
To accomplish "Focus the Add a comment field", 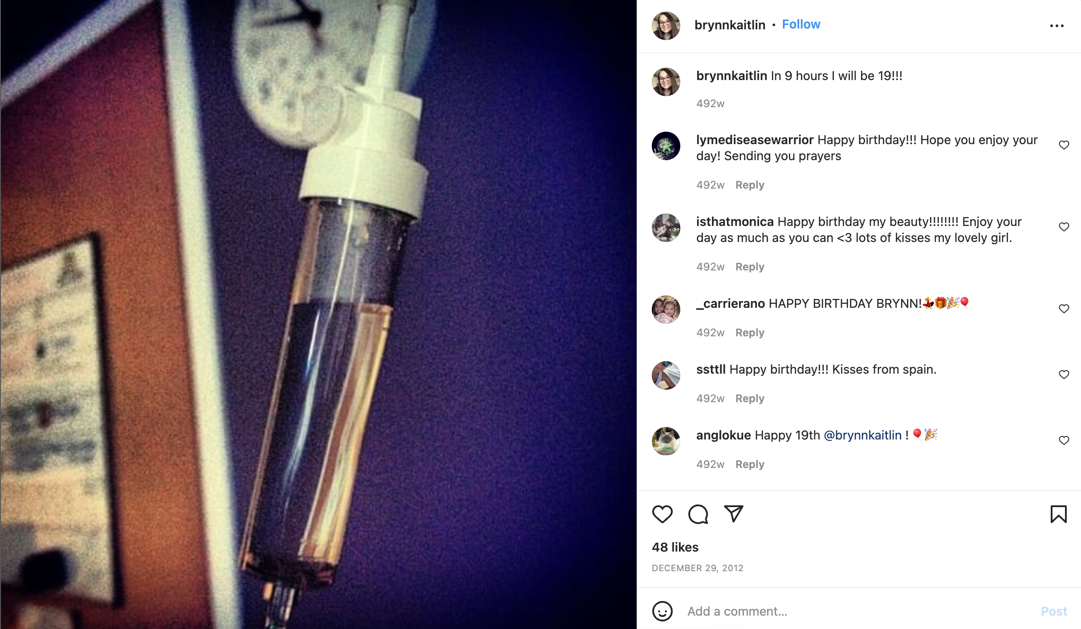I will click(x=859, y=611).
